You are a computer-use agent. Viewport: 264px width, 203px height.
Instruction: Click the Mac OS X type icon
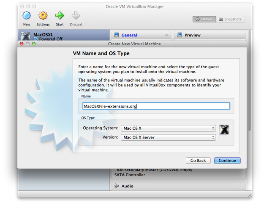click(x=224, y=130)
